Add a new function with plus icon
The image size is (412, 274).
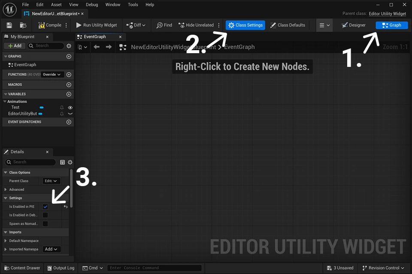[69, 75]
